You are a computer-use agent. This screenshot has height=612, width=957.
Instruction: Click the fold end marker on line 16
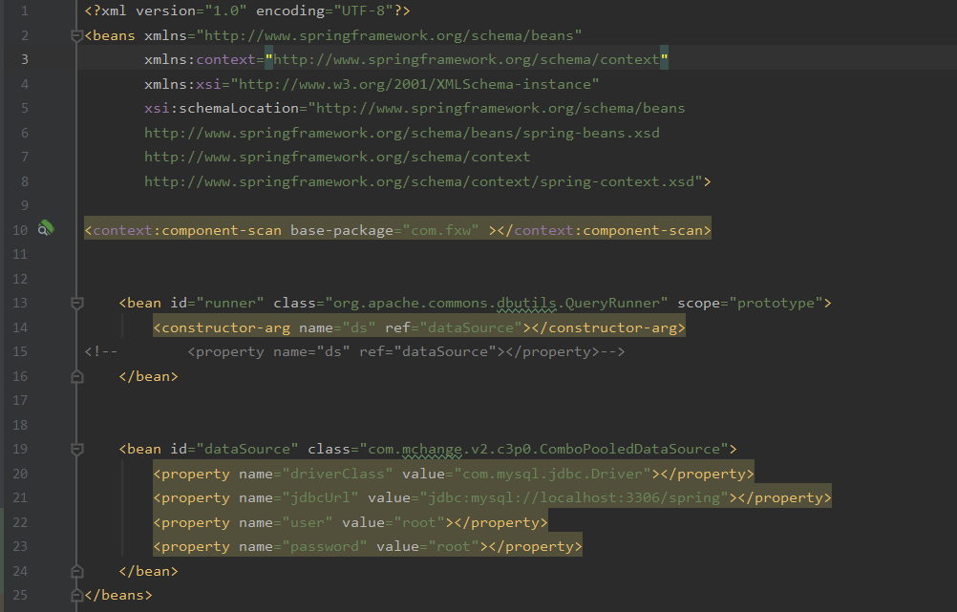point(77,376)
